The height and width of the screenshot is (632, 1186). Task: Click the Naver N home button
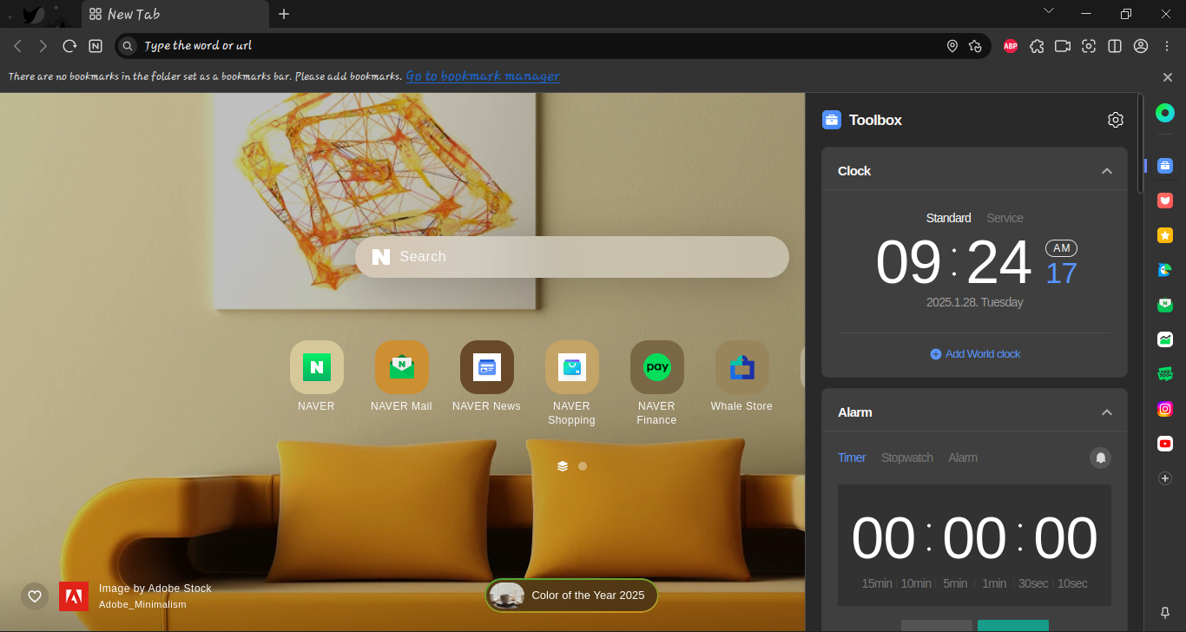pos(96,46)
